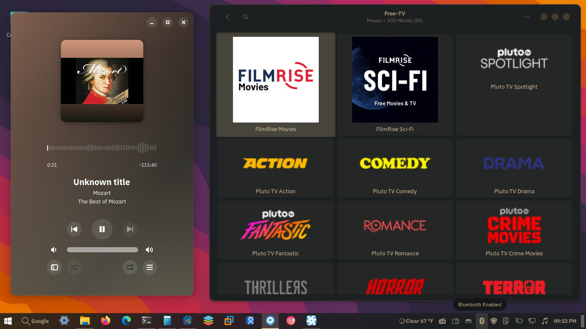Viewport: 586px width, 329px height.
Task: Open the FilmRise Movies channel
Action: point(276,85)
